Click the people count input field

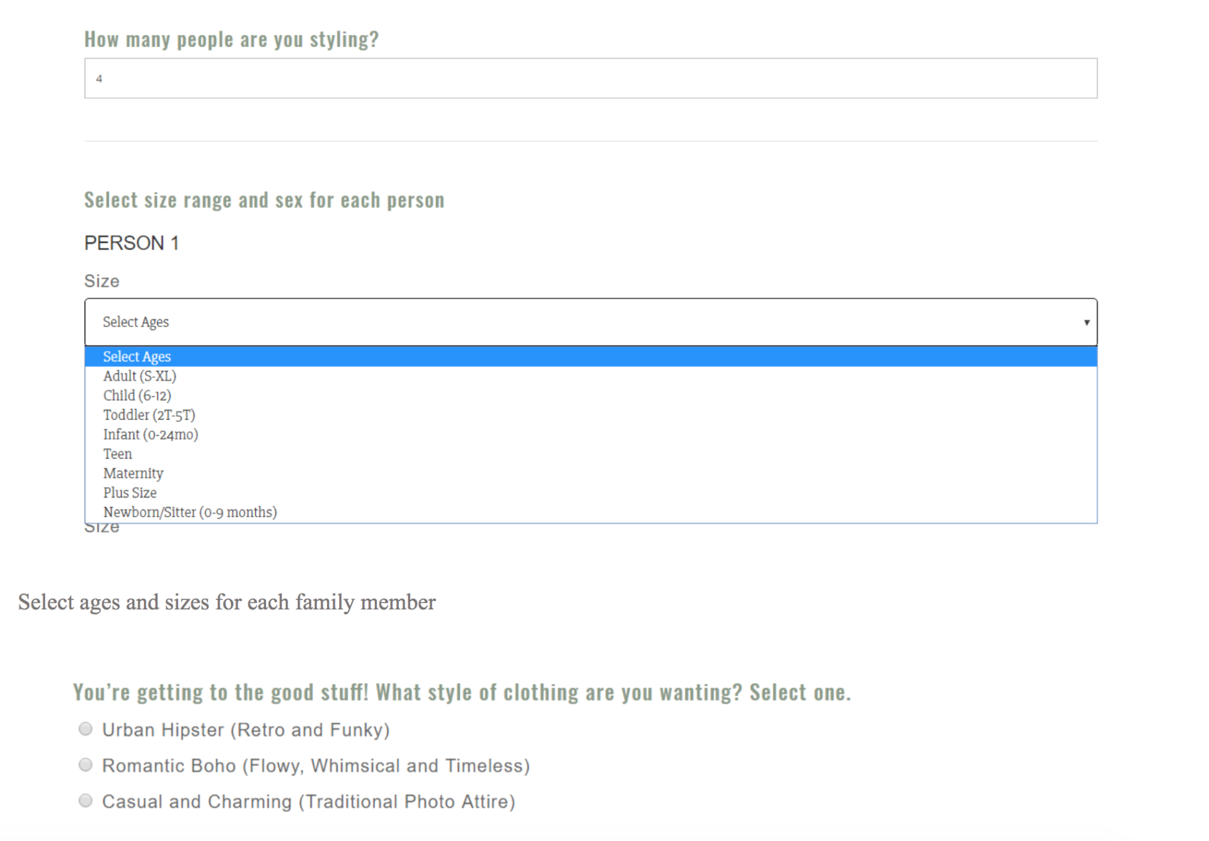(x=590, y=79)
